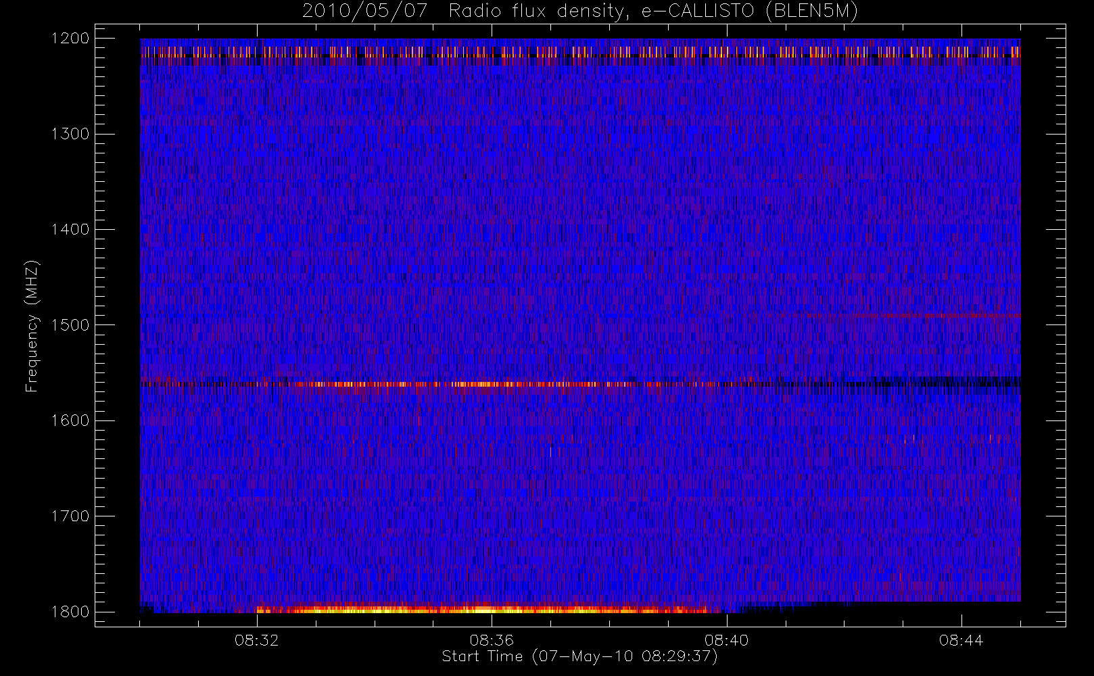Image resolution: width=1094 pixels, height=676 pixels.
Task: Click the 08:40 time tick label
Action: tap(726, 640)
